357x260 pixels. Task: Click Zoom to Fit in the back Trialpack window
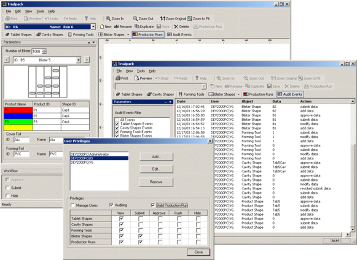(x=198, y=18)
